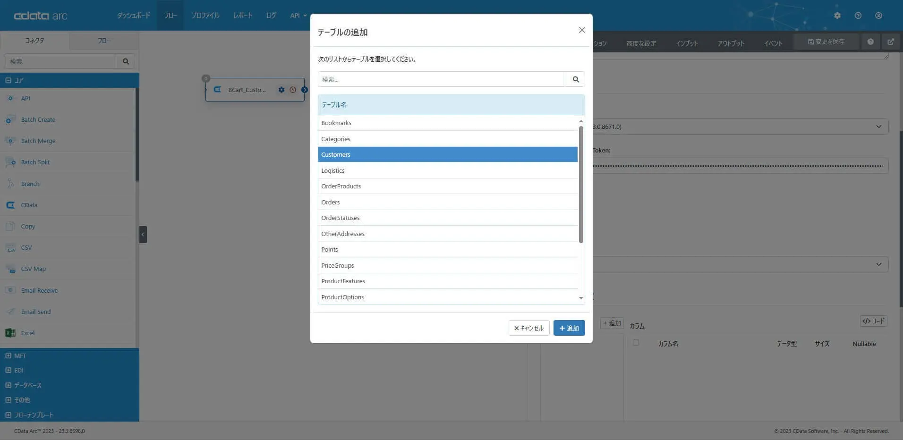Viewport: 903px width, 440px height.
Task: Expand the MFT category
Action: (x=8, y=355)
